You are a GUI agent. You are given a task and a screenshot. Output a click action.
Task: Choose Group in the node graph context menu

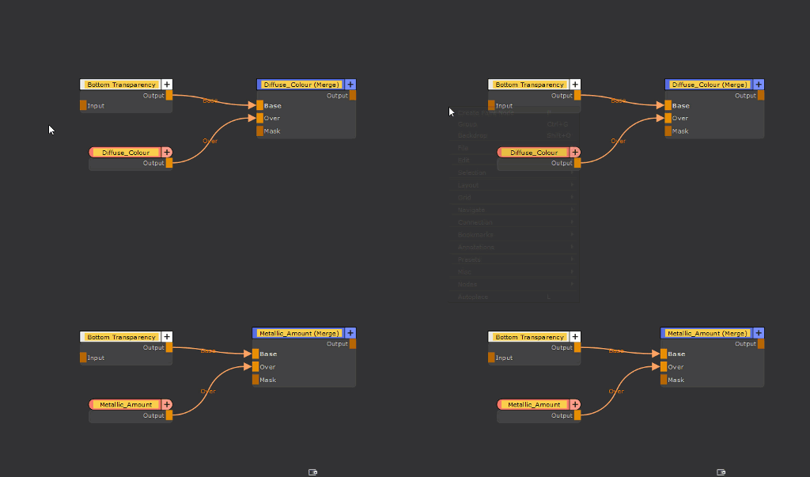coord(467,124)
